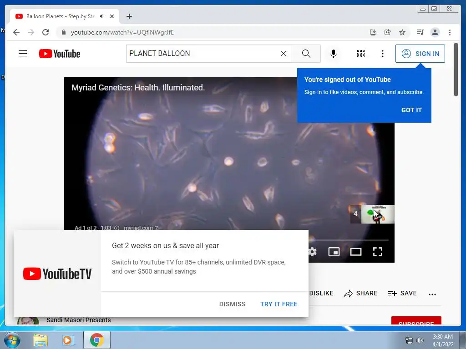Open video player settings gear
Screen dimensions: 466x349
click(x=313, y=252)
